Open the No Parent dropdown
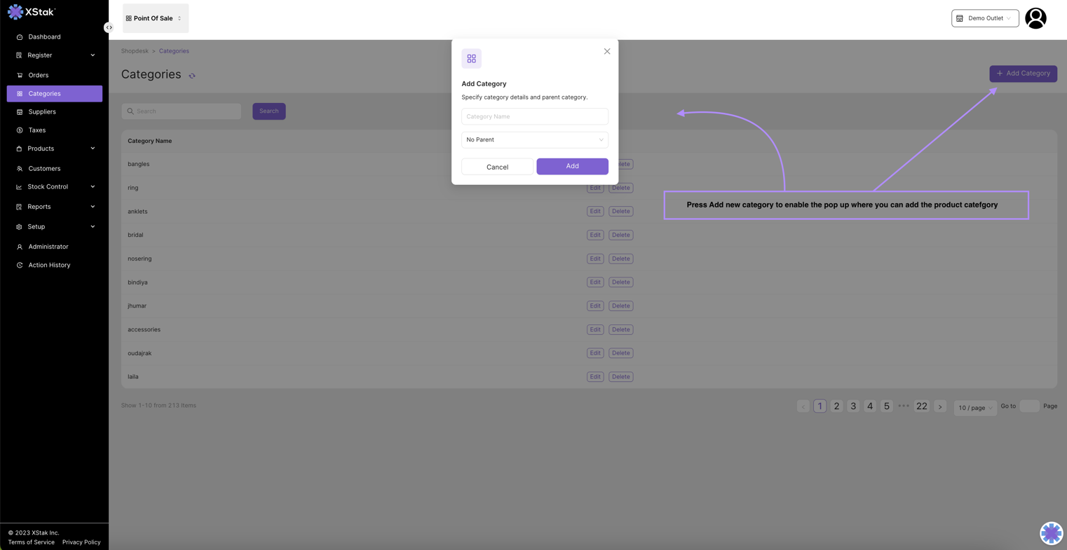The height and width of the screenshot is (550, 1067). (534, 140)
